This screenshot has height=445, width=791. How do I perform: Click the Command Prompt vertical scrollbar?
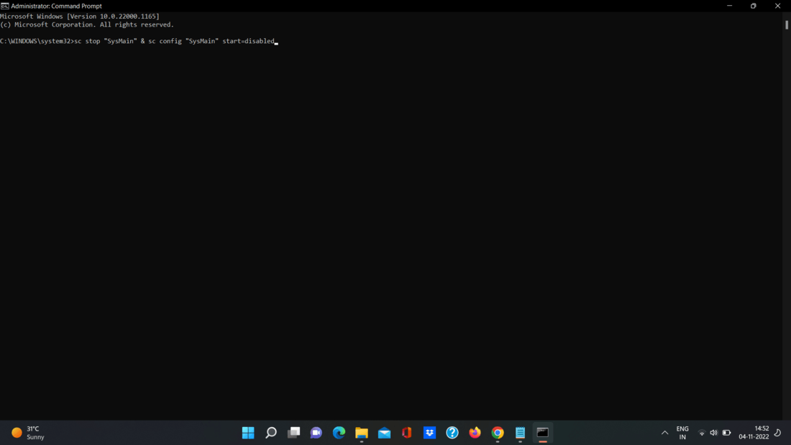click(787, 216)
